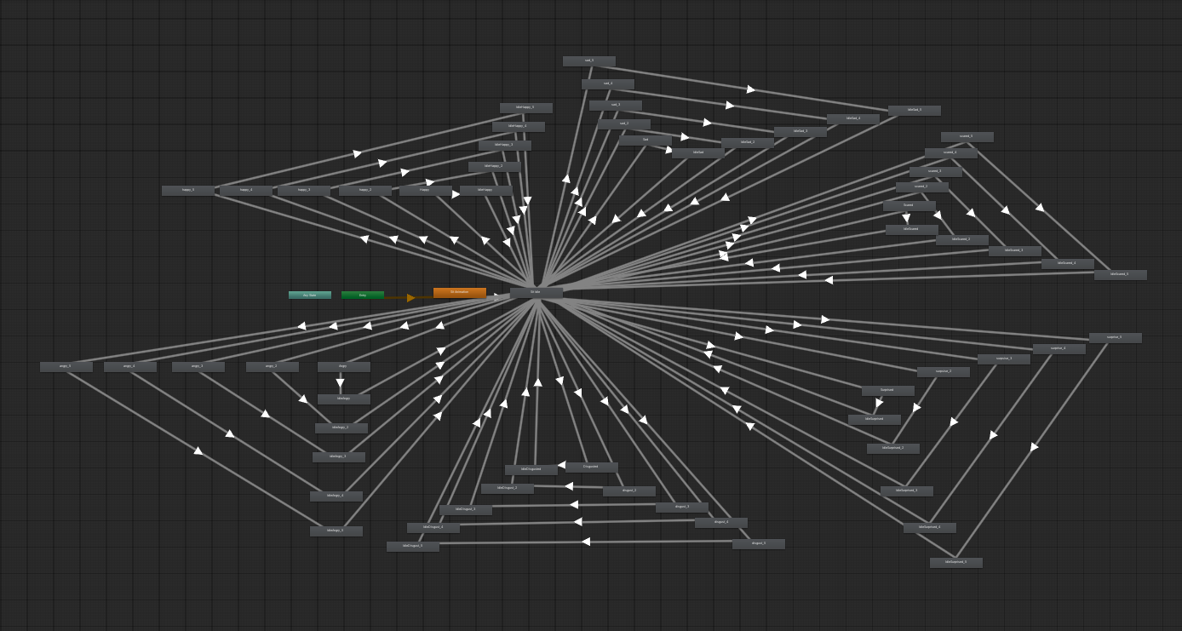Select the sad_2 state node
Screen dimensions: 1182x631
tap(624, 124)
